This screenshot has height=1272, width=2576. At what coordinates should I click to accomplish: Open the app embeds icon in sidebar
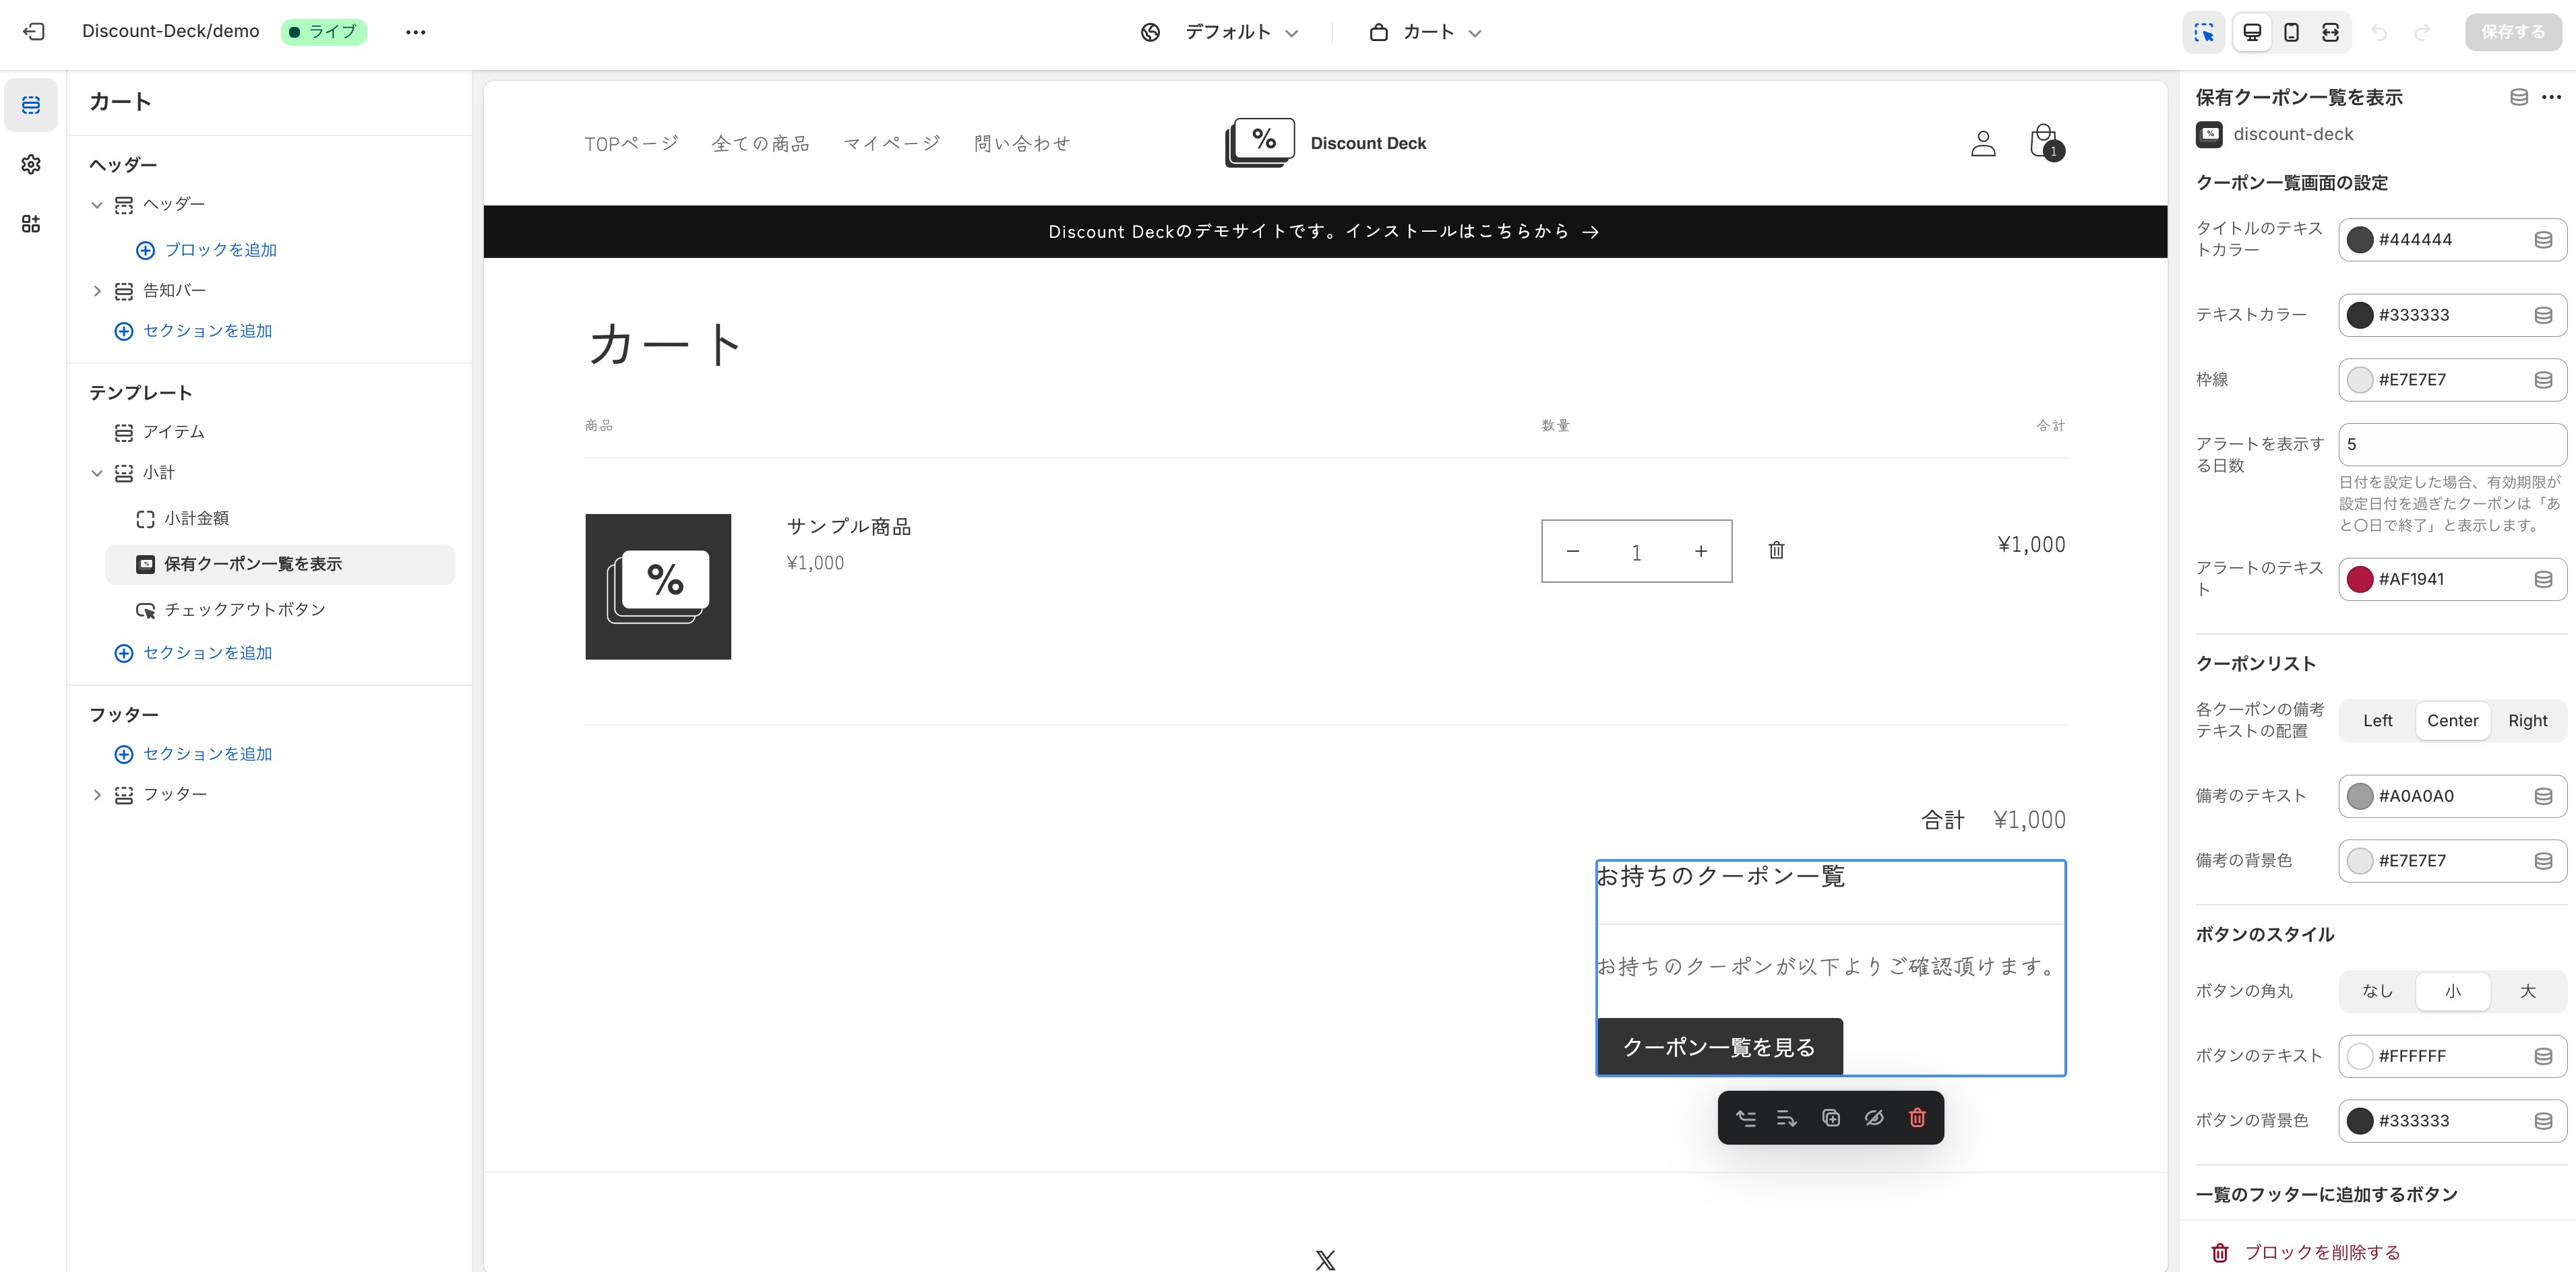[31, 224]
